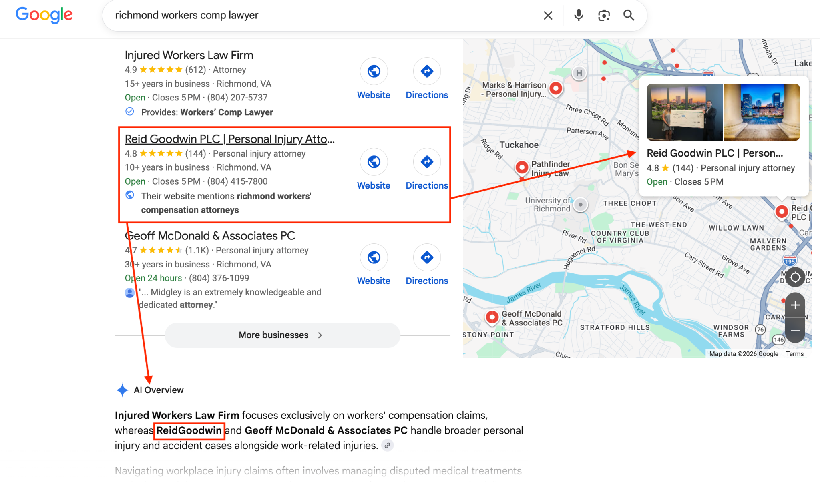Click Directions link under Injured Workers Law Firm
Screen dimensions: 820x482
pos(427,95)
